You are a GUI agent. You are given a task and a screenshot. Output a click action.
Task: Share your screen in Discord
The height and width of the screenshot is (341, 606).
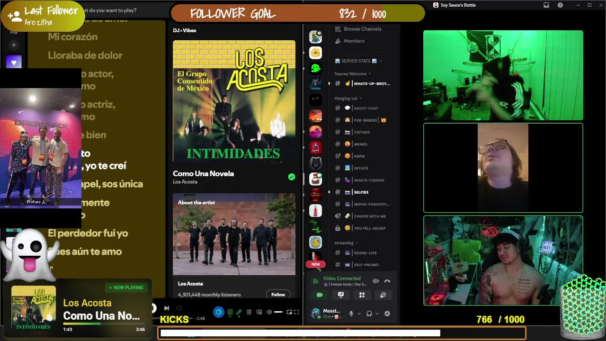click(341, 295)
